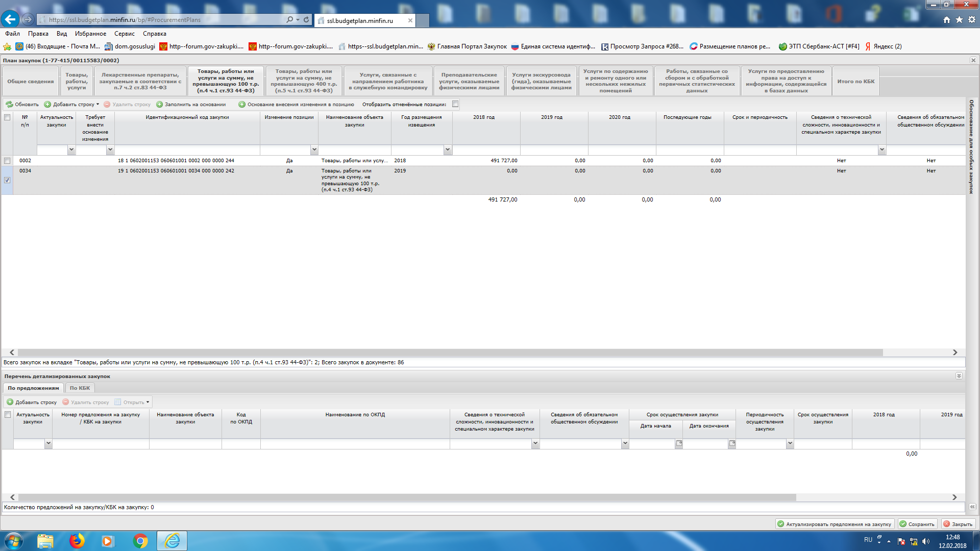Open the Избранное browser menu
The height and width of the screenshot is (551, 980).
point(90,34)
